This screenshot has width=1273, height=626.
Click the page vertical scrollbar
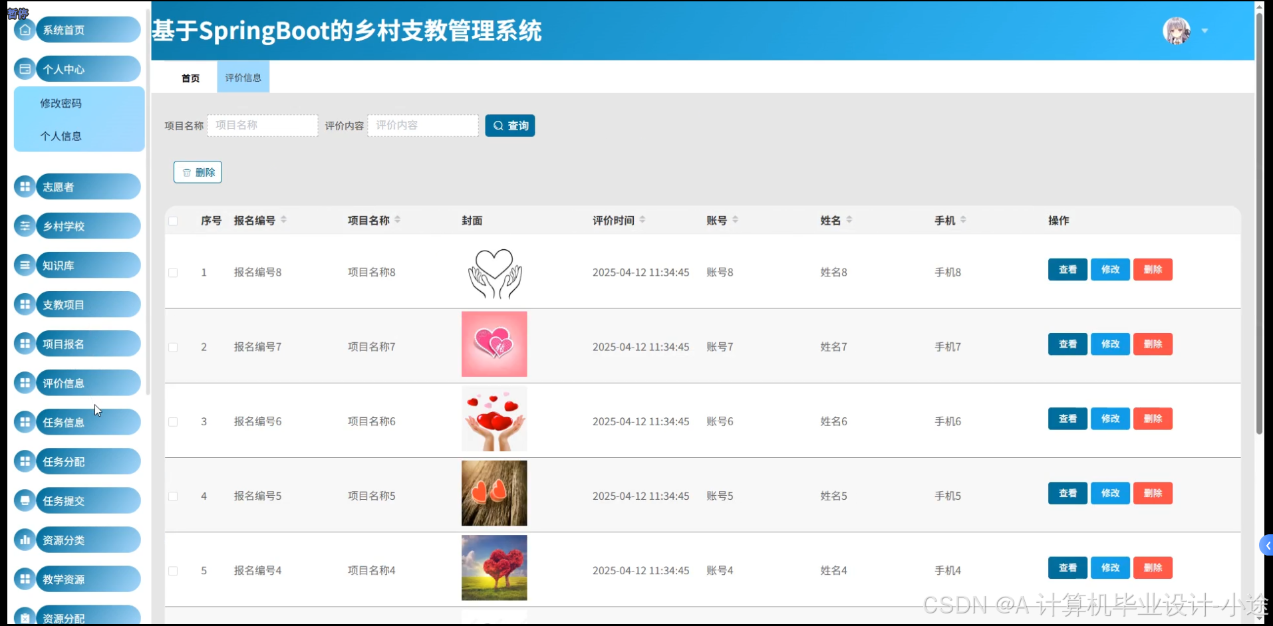[1259, 223]
